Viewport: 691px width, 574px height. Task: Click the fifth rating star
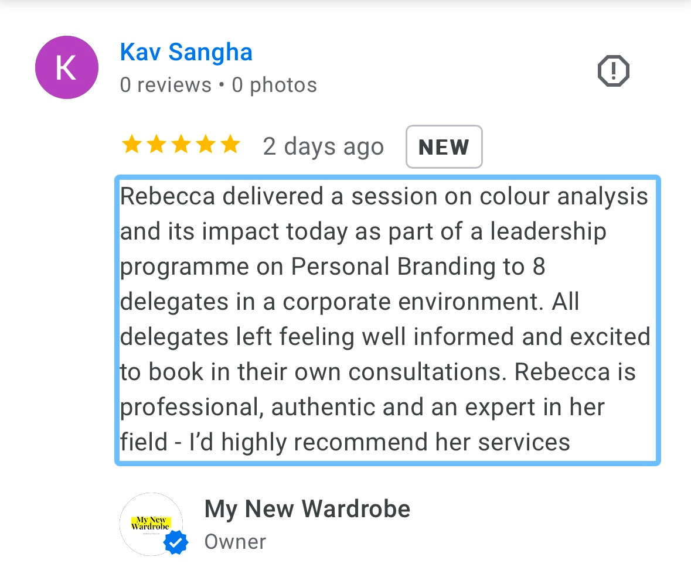(230, 145)
